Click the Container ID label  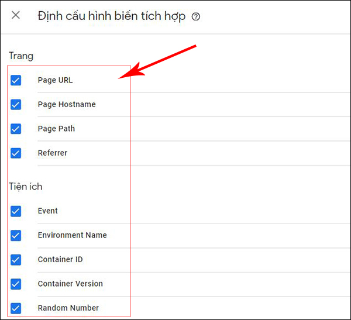tap(60, 260)
